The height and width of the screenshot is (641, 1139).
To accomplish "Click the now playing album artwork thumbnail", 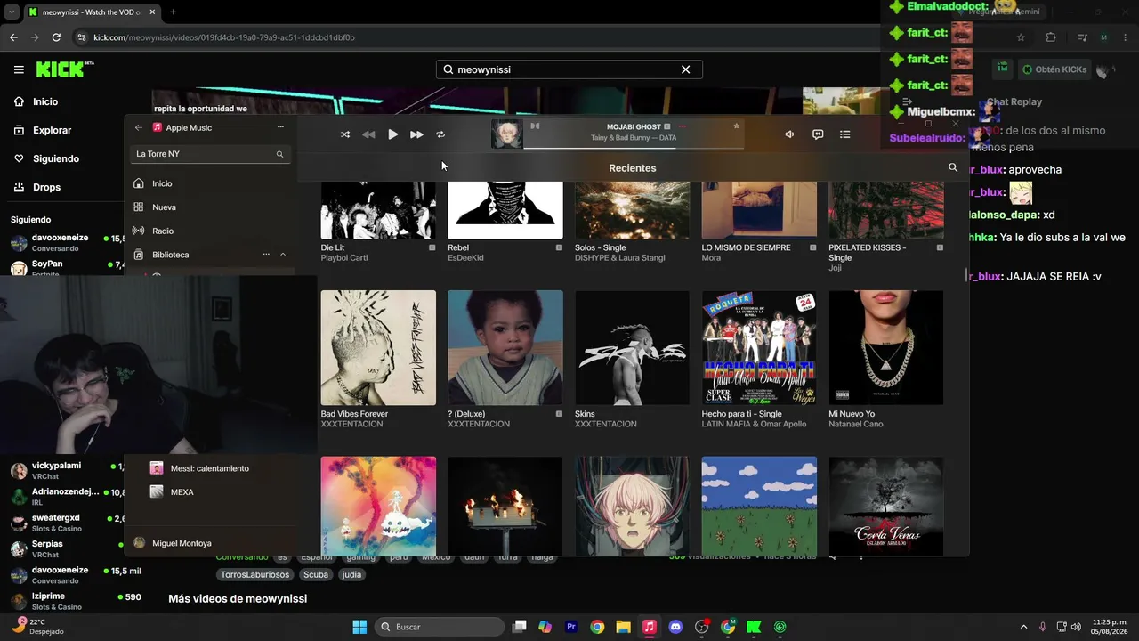I will click(x=507, y=134).
